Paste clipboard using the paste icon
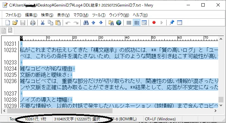Viewport: 226px width, 123px height. [58, 23]
